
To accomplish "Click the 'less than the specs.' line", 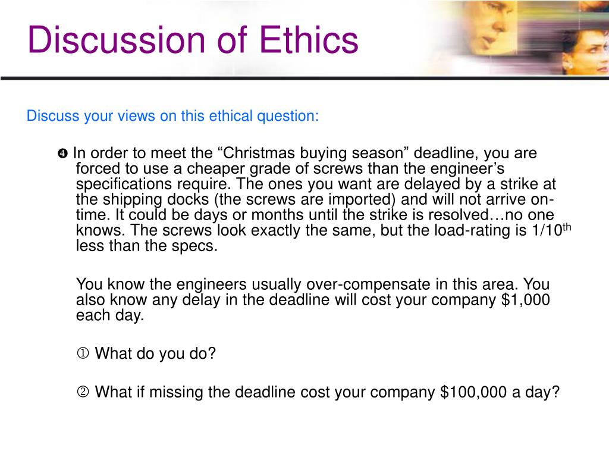I will [x=146, y=246].
